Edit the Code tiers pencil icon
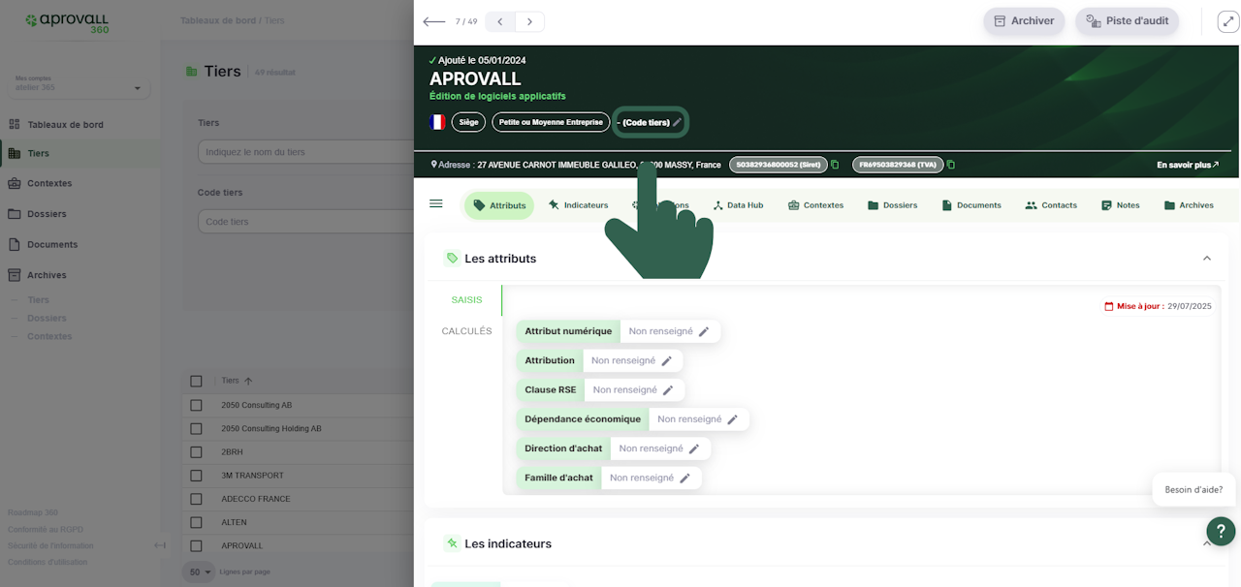Viewport: 1241px width, 587px height. (678, 123)
